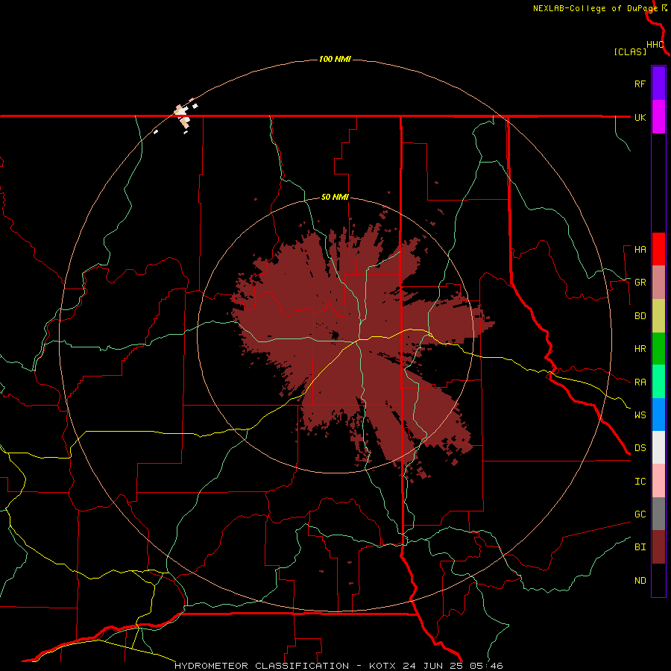Click the 50 NMI range ring label
The image size is (671, 671).
335,198
